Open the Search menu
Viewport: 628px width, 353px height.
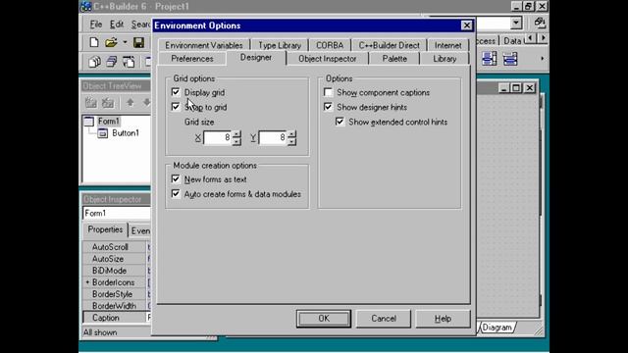click(x=140, y=25)
